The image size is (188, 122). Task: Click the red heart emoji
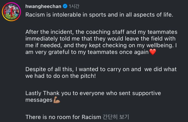click(152, 52)
